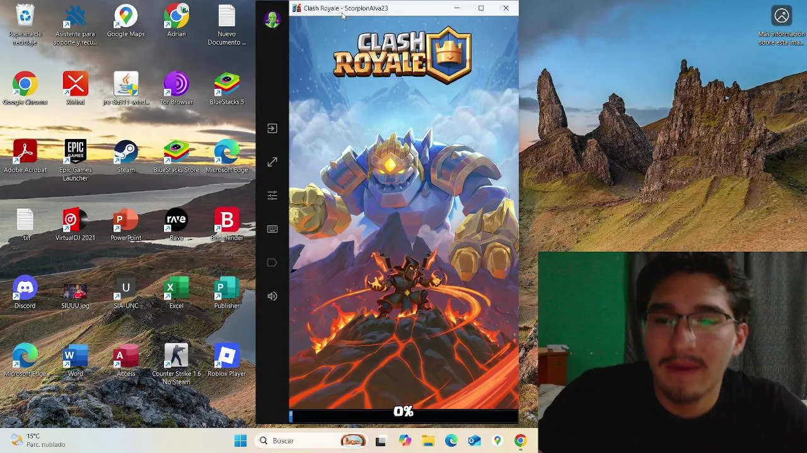Minimize the Clash Royale window
The height and width of the screenshot is (453, 807).
click(456, 8)
